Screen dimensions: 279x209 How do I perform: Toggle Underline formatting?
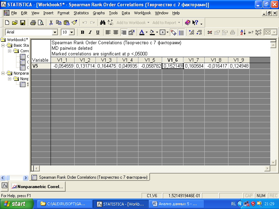pos(98,32)
